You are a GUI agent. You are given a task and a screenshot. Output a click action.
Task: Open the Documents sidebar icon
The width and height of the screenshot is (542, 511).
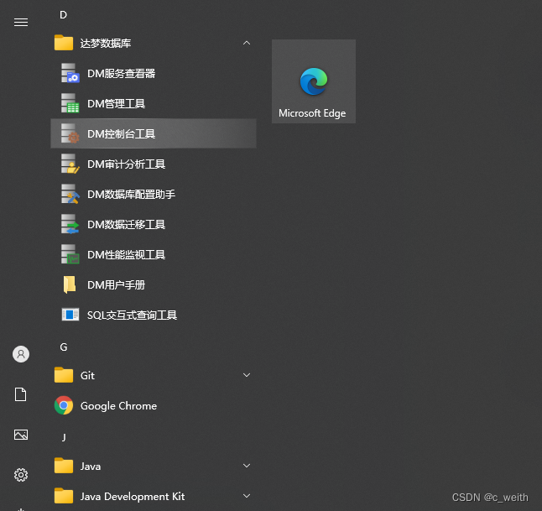coord(20,394)
